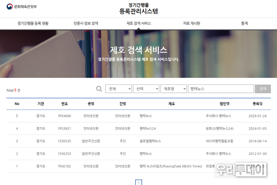Click 평택 뉴스타임즈(PyeongTaek NEWS Times) entry
The image size is (277, 185).
coord(171,166)
